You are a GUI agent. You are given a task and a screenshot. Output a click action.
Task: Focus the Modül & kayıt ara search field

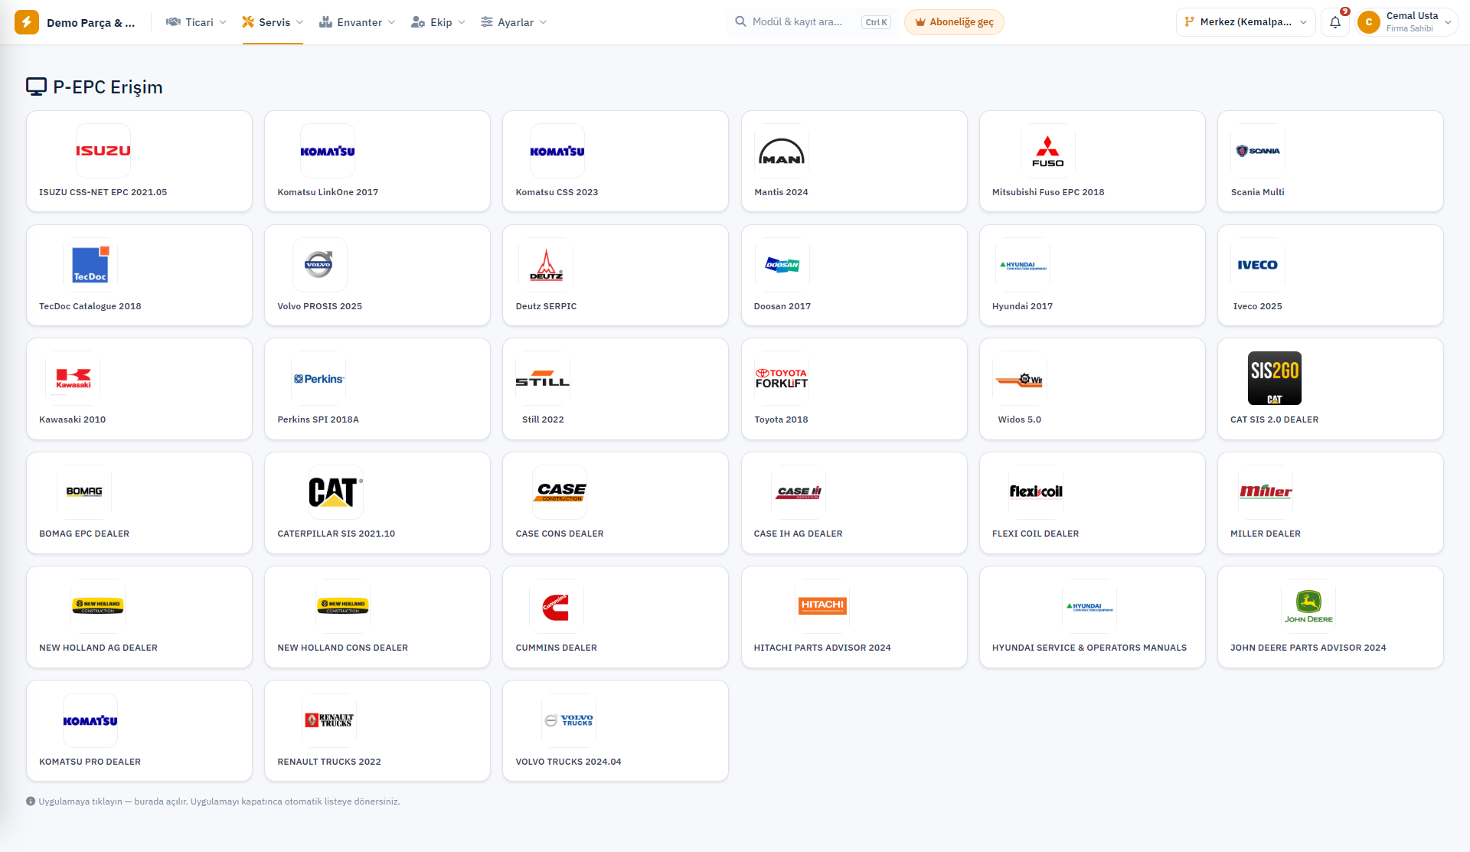812,22
